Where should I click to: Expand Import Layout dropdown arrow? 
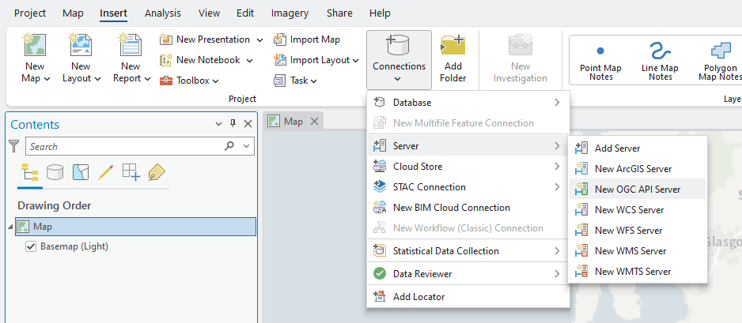[x=355, y=61]
